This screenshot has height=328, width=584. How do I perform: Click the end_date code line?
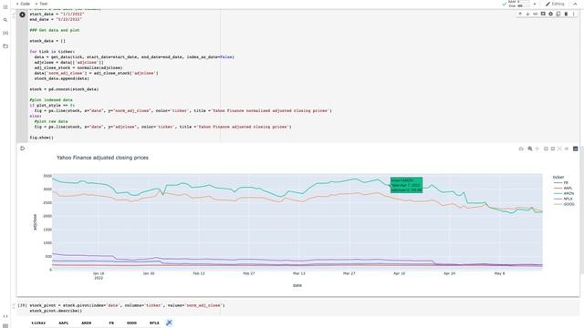tap(56, 19)
